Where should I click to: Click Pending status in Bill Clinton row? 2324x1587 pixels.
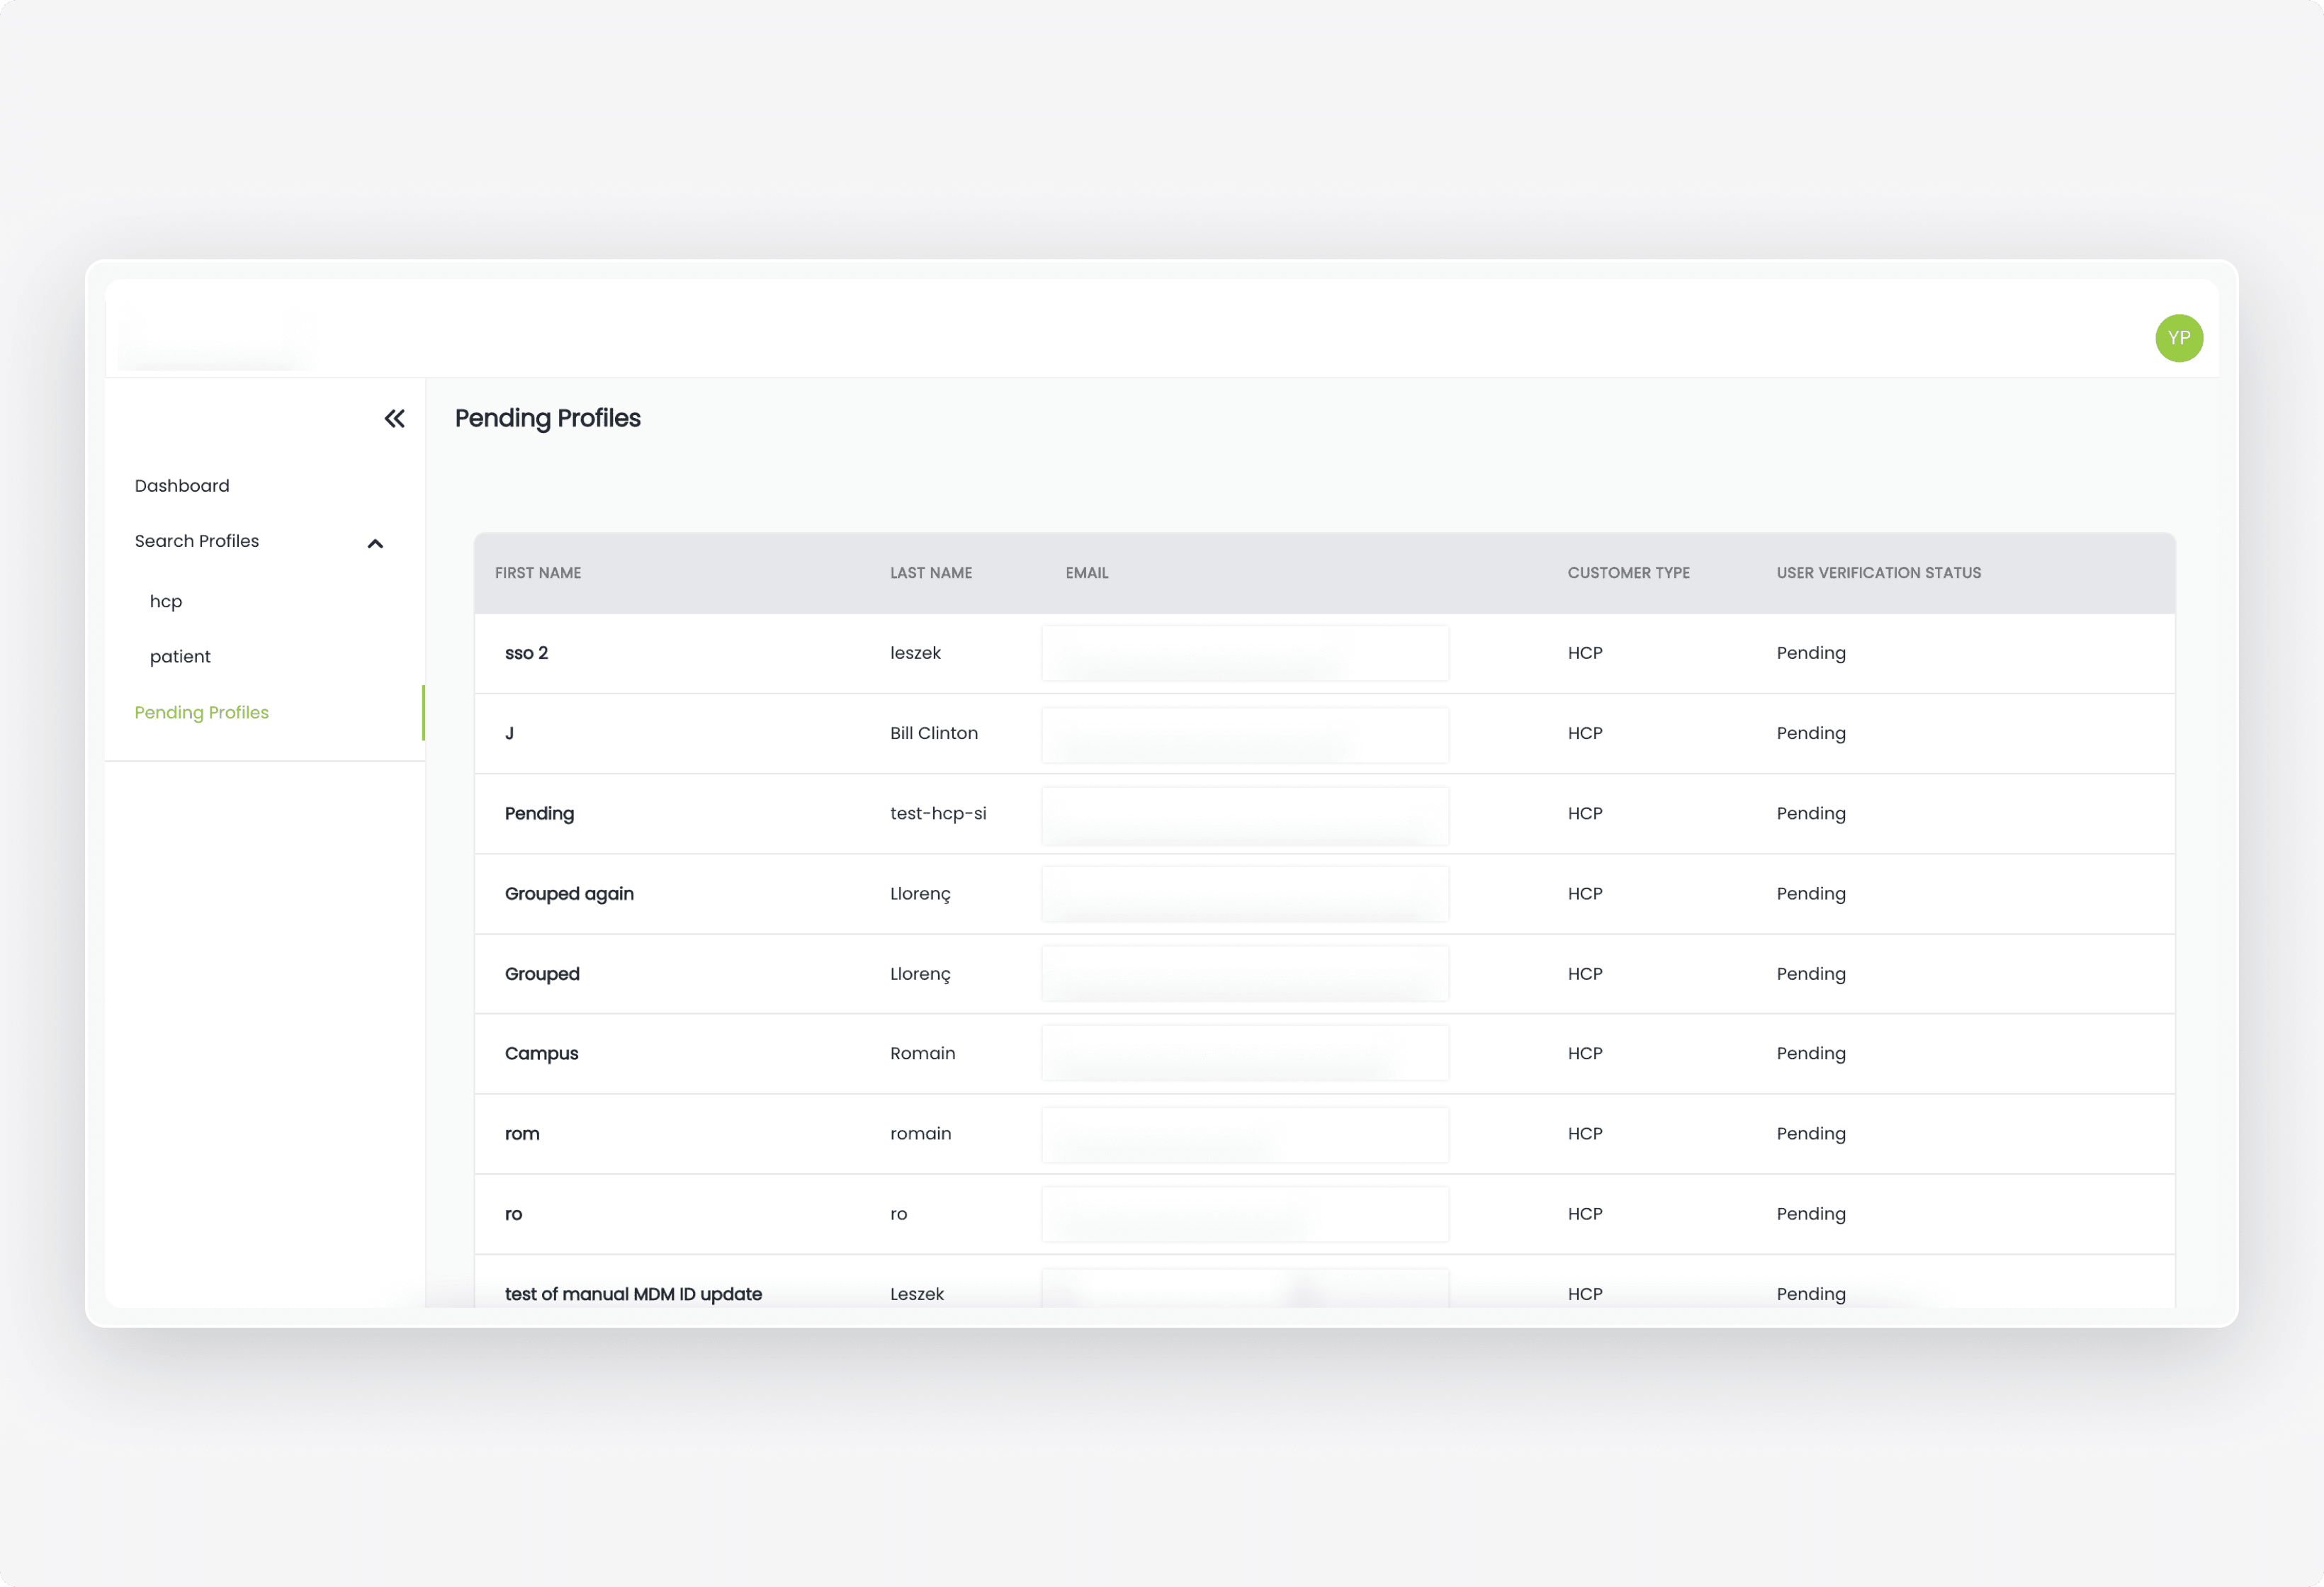coord(1810,733)
